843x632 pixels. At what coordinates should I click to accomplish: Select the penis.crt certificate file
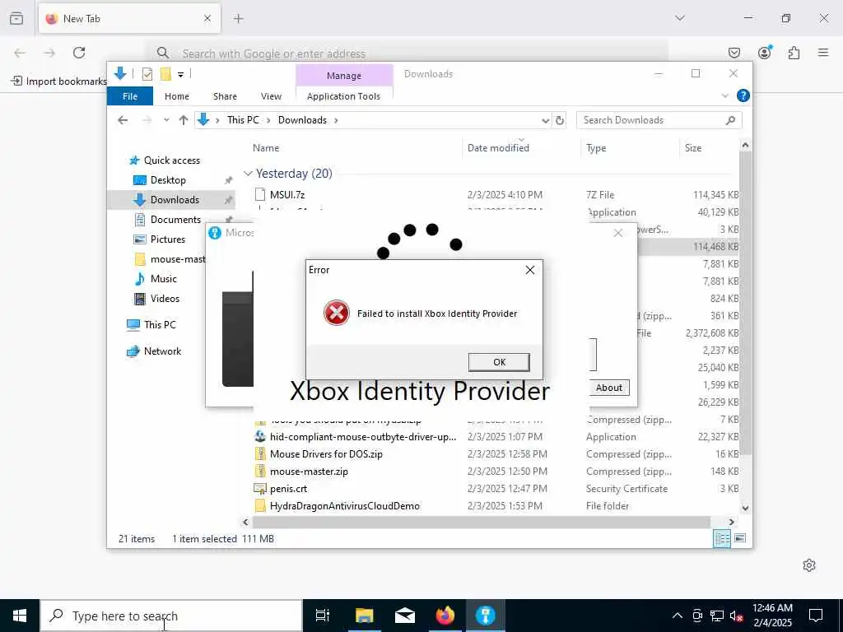288,489
